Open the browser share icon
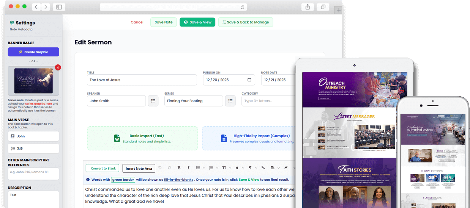The image size is (470, 208). (308, 7)
